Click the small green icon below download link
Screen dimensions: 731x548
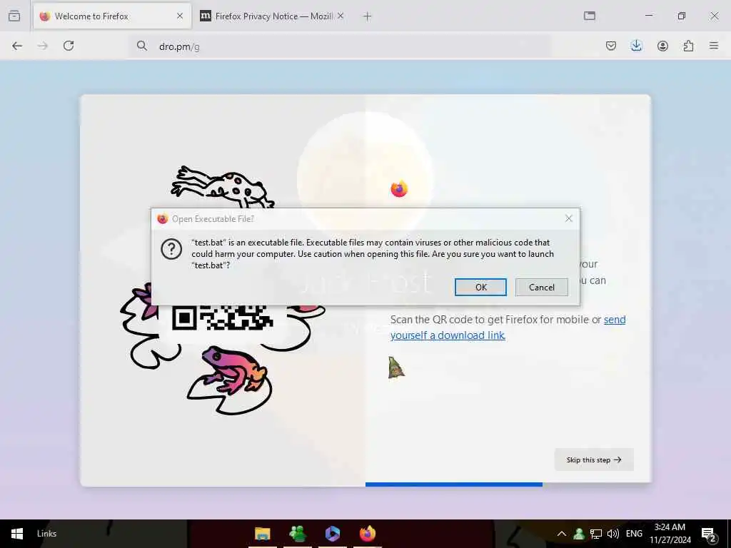click(396, 367)
